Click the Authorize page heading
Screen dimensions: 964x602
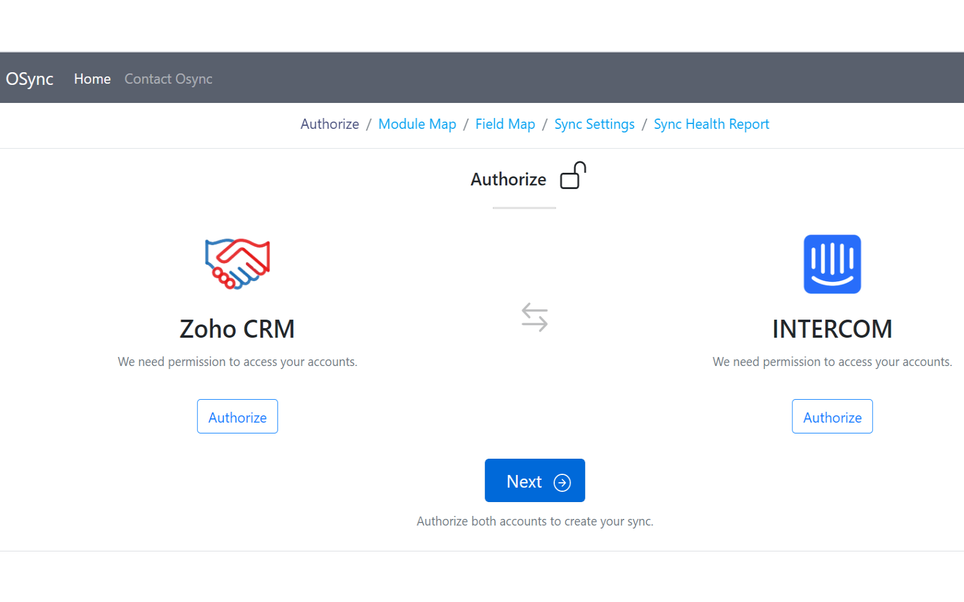(x=509, y=179)
